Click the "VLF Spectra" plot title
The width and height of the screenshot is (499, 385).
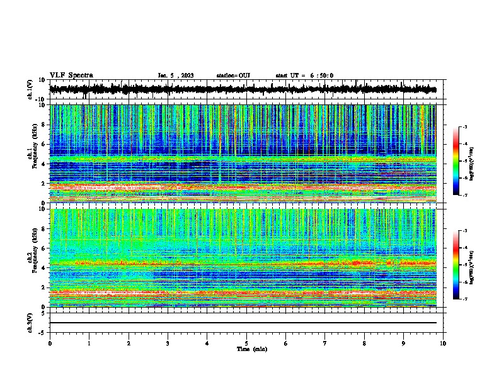(x=71, y=75)
